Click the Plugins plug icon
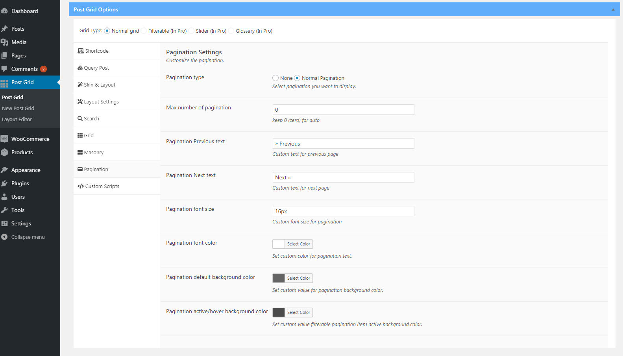This screenshot has width=623, height=356. (5, 183)
